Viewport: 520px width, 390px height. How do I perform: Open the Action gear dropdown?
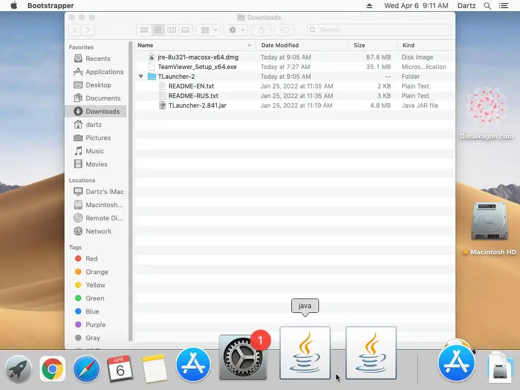[x=236, y=30]
